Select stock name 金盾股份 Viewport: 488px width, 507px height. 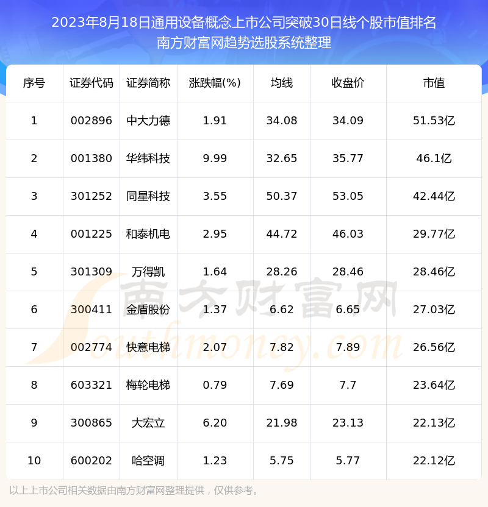pos(148,310)
